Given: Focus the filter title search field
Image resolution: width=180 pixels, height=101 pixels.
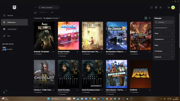Looking at the screenshot, I should coord(164,22).
